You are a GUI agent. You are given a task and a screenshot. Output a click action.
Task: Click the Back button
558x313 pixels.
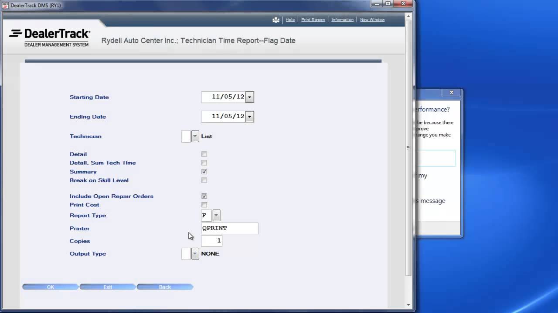point(165,287)
